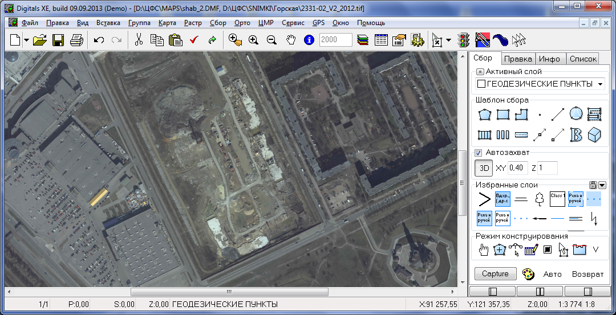Toggle the Активный слой checkbox
This screenshot has width=616, height=315.
coord(480,72)
